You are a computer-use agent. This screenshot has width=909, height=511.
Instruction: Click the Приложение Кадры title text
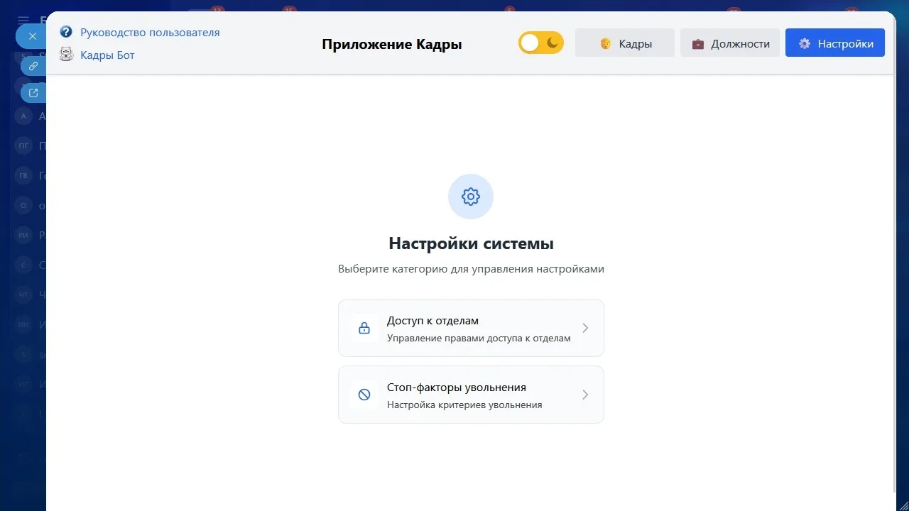392,44
